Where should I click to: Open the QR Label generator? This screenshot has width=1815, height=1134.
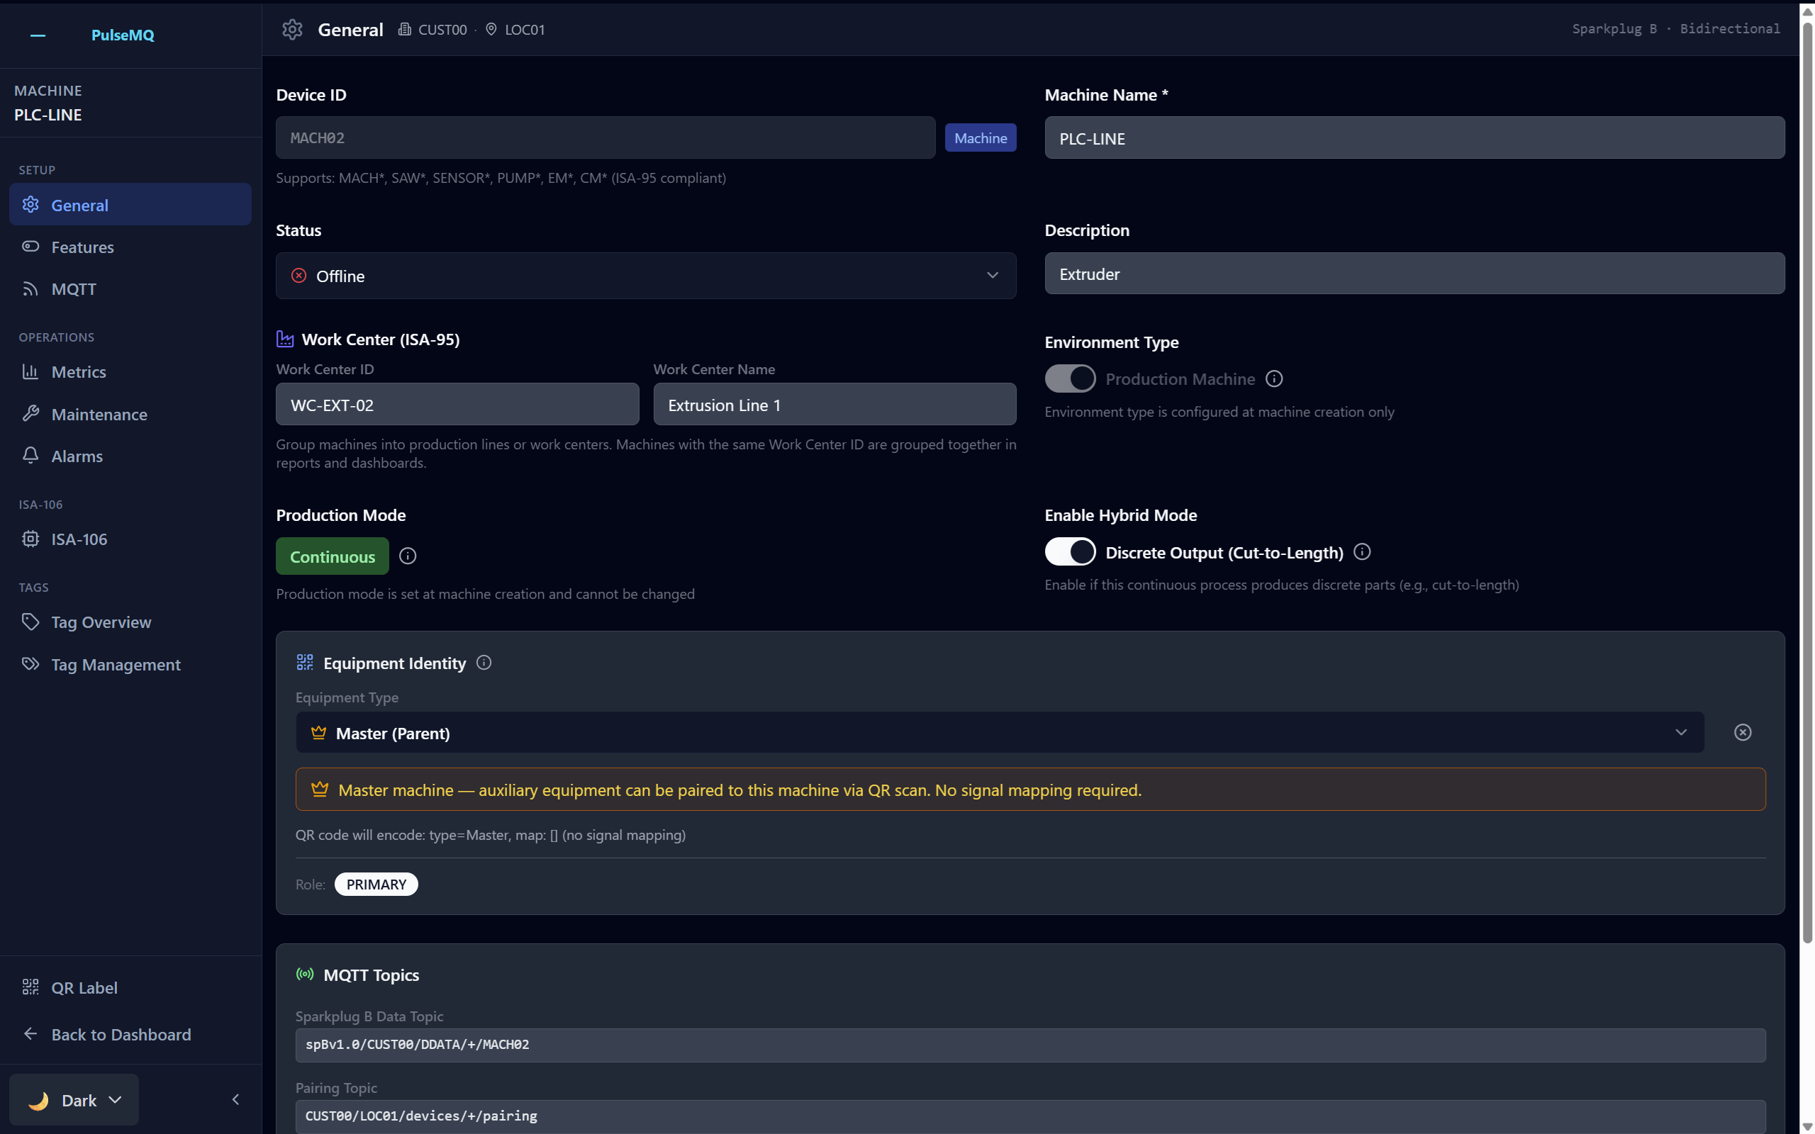(x=84, y=987)
